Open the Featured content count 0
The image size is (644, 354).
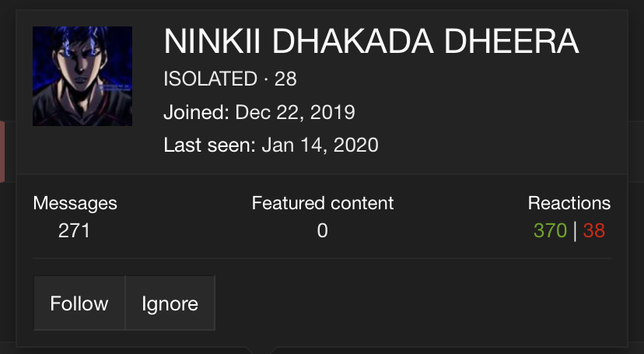[x=323, y=230]
